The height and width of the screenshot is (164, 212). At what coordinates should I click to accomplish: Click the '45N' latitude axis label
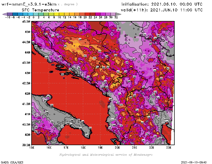tap(27, 32)
